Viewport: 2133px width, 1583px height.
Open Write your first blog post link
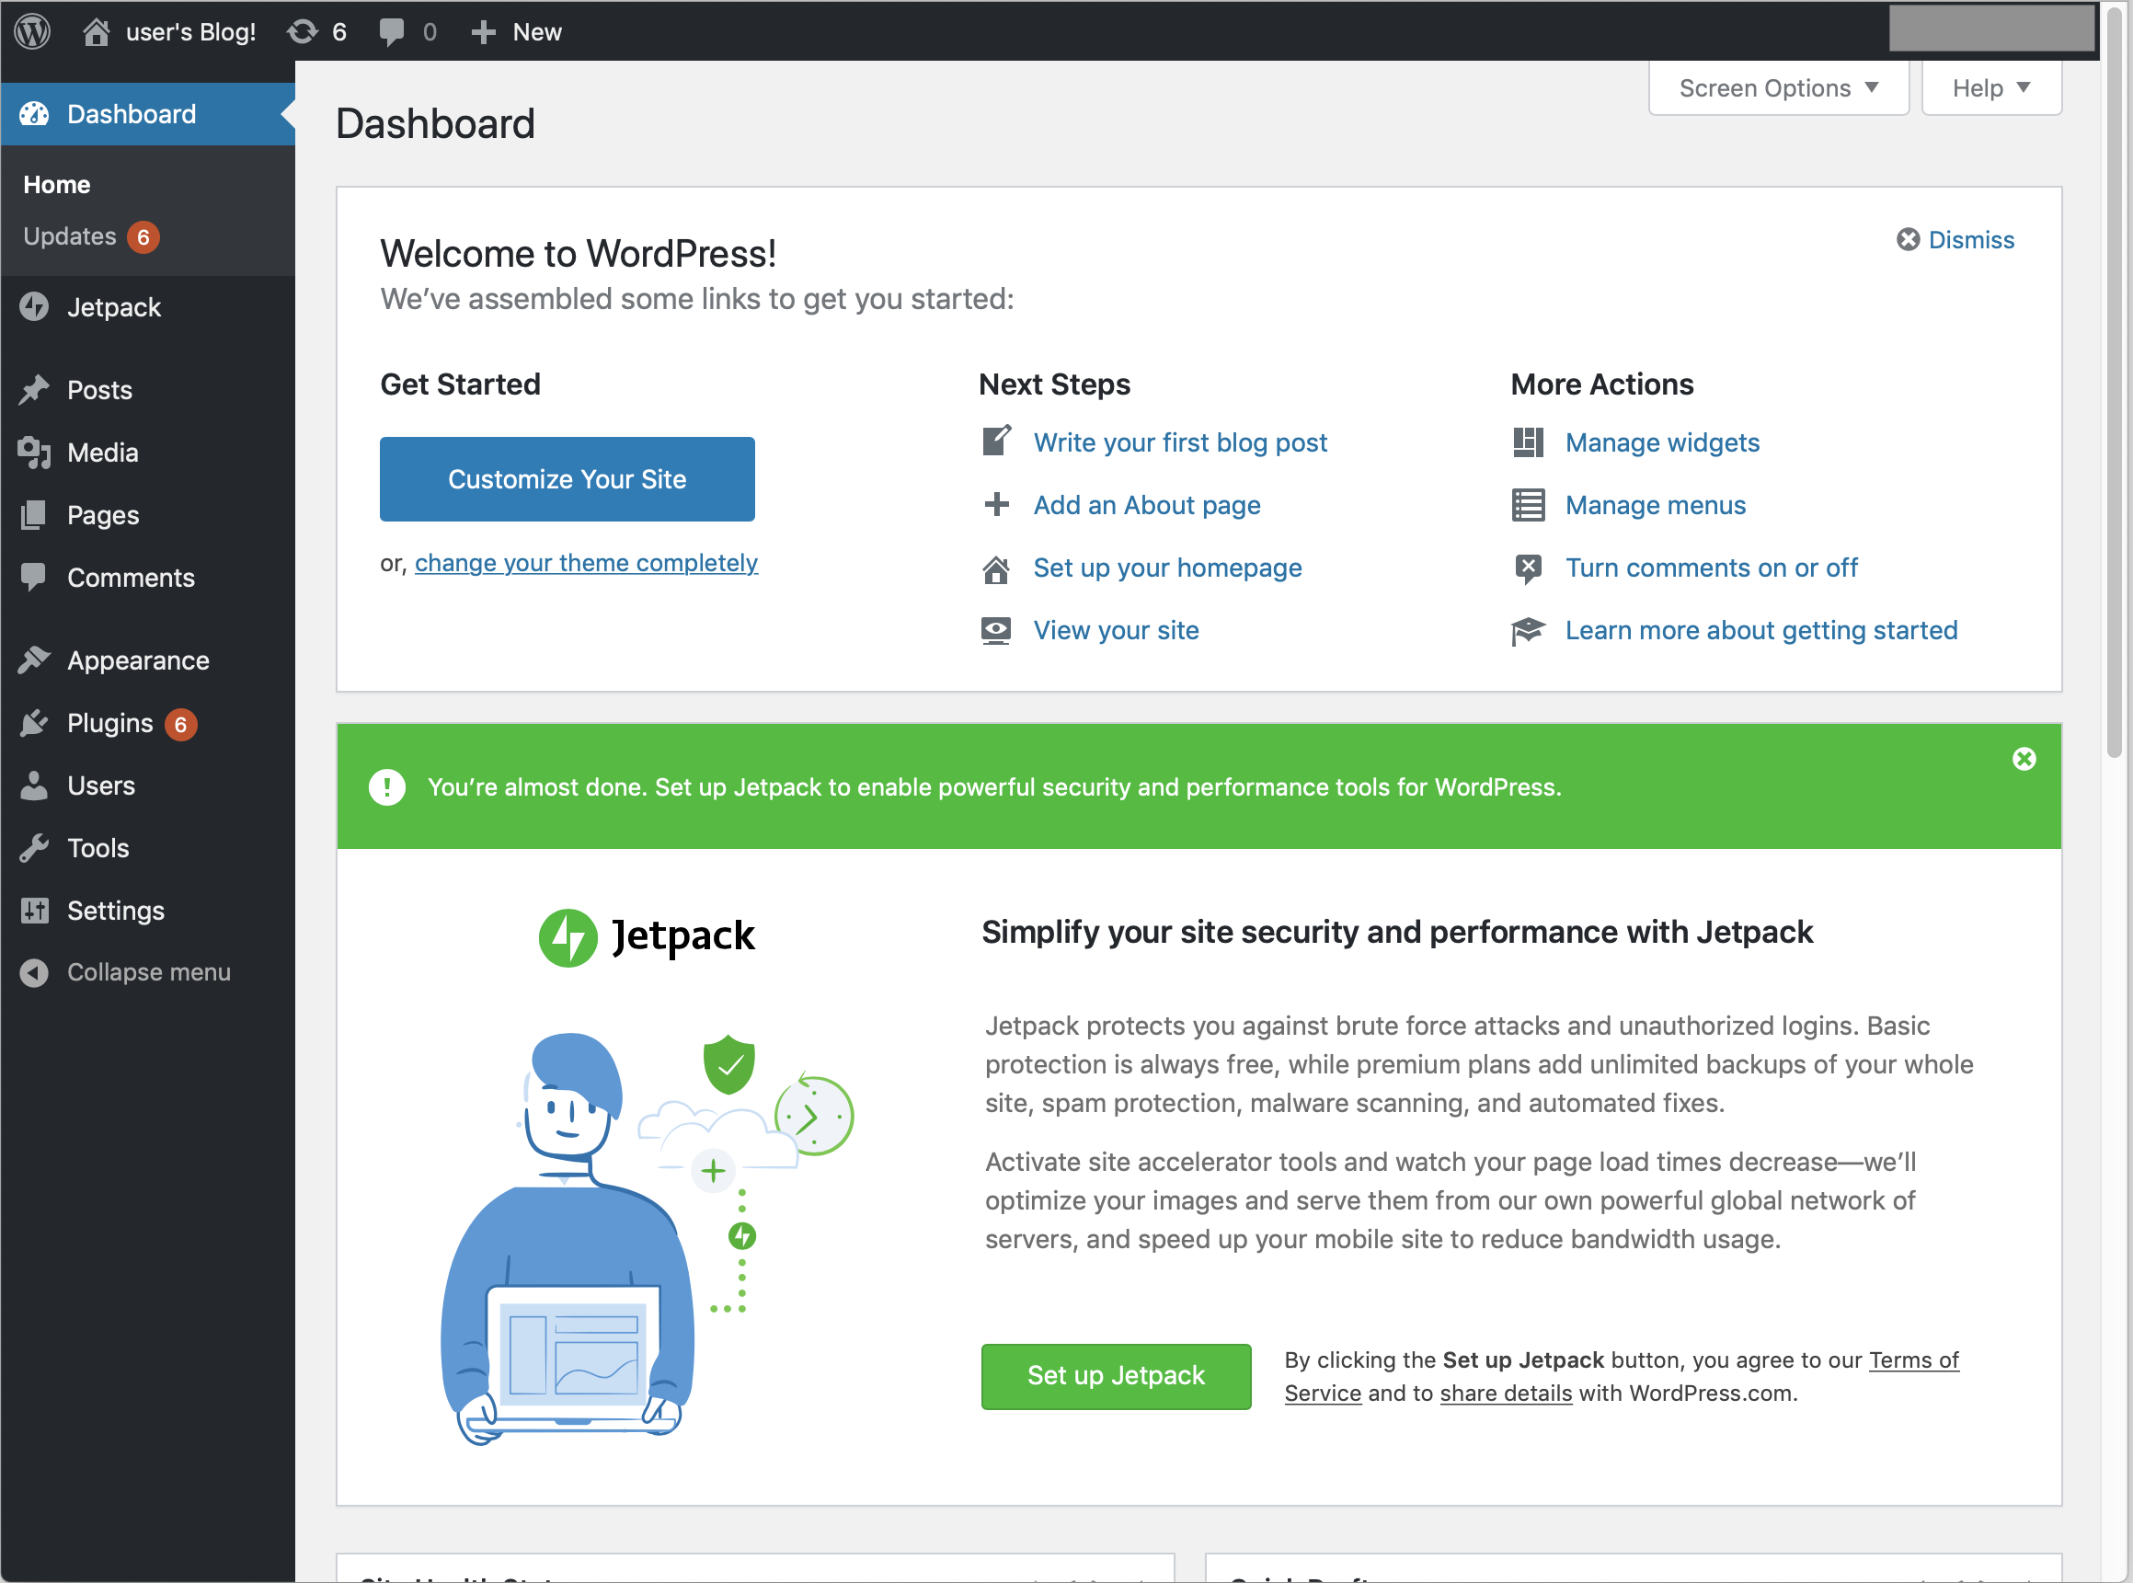tap(1180, 442)
